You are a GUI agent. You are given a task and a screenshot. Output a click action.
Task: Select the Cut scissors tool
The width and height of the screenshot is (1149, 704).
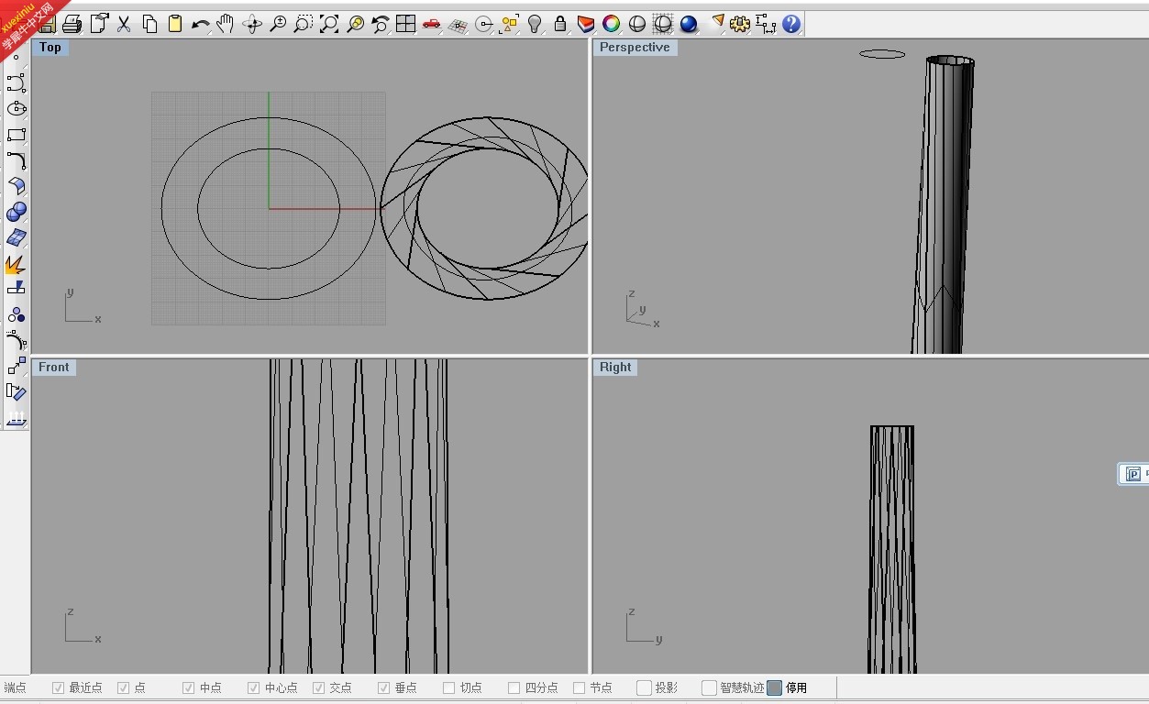124,25
